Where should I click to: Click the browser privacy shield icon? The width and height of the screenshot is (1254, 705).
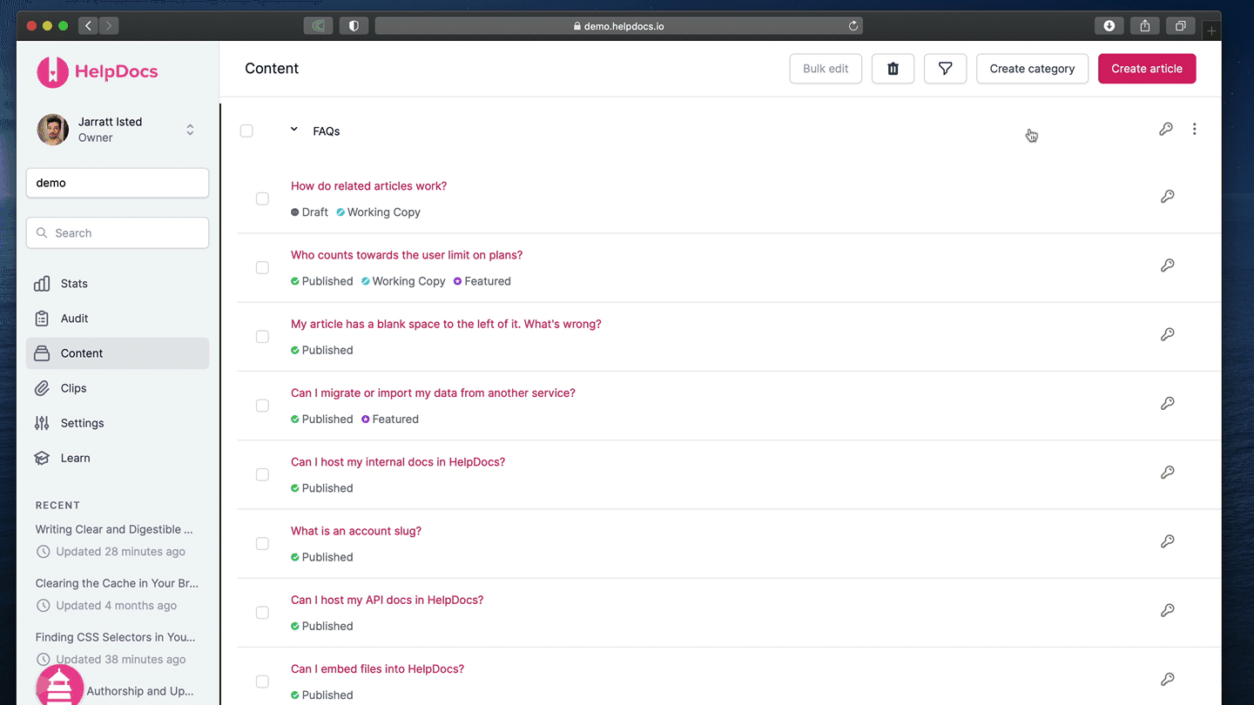tap(354, 26)
